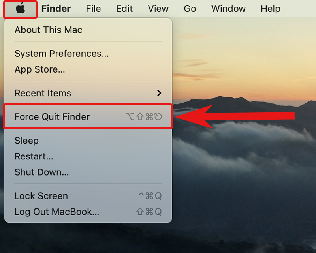
Task: Open the Go menu
Action: coord(190,9)
